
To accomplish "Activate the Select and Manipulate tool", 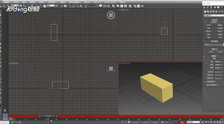I will coord(61,6).
